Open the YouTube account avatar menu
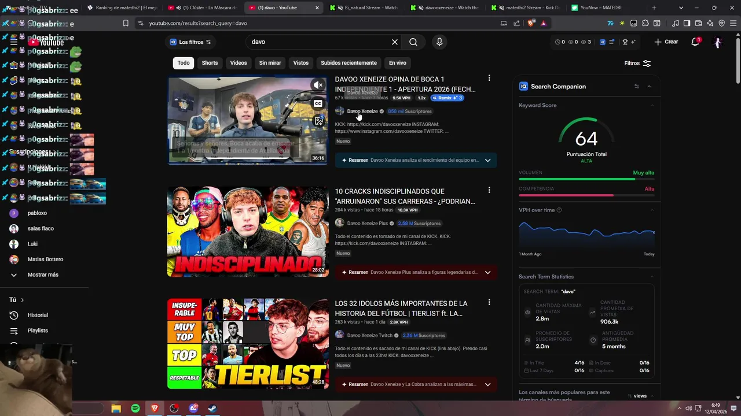 718,42
